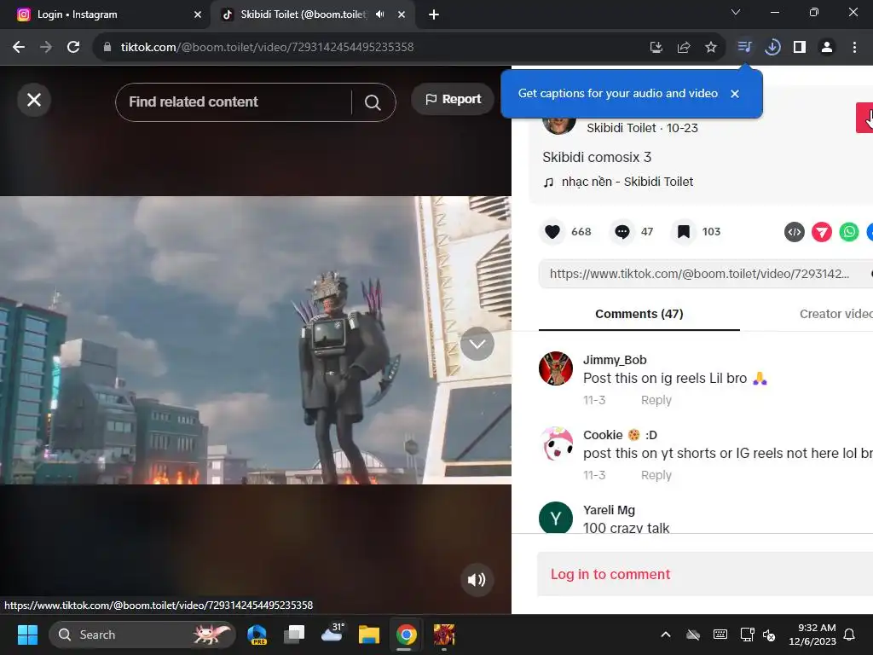Open the touch keyboard tray icon
This screenshot has width=873, height=655.
(720, 635)
